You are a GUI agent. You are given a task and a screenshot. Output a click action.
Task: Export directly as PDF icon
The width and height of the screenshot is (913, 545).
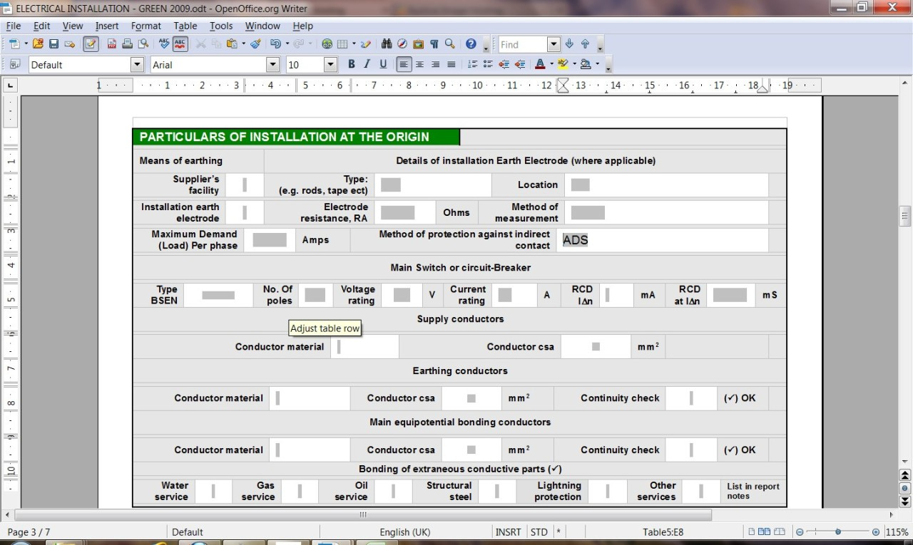click(x=112, y=44)
